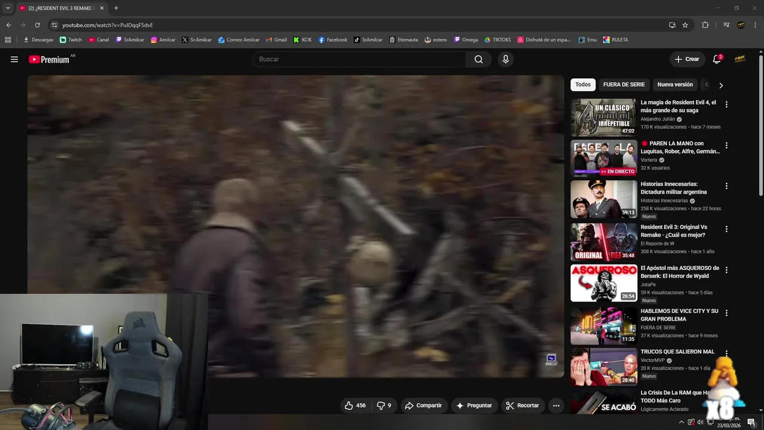Reload the page in Chrome
The width and height of the screenshot is (764, 430).
[37, 25]
